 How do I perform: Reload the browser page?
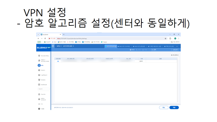(x=45, y=38)
